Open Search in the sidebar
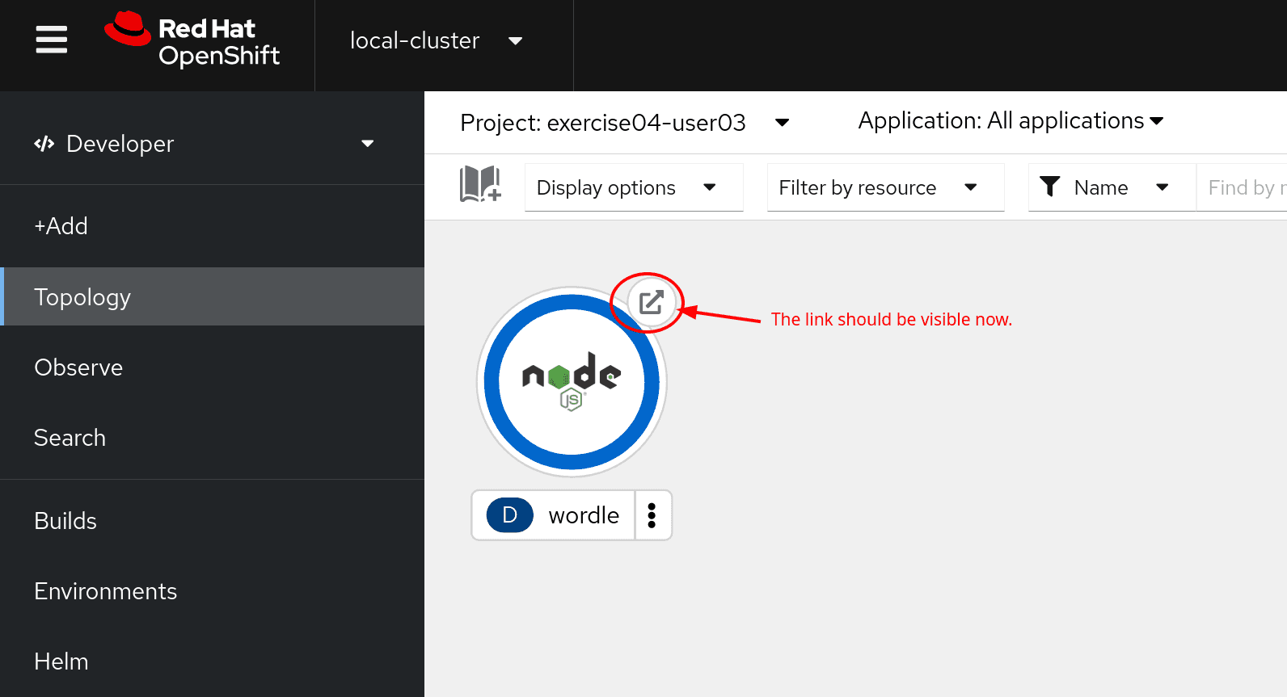 pos(212,438)
